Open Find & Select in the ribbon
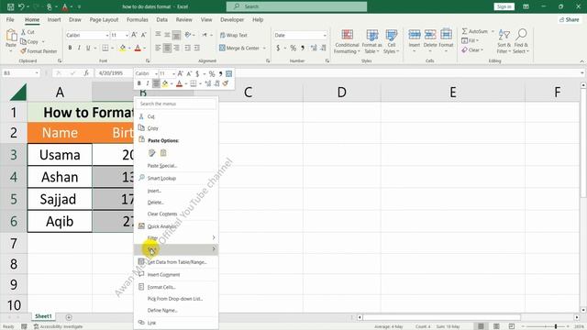This screenshot has height=330, width=587. (521, 41)
